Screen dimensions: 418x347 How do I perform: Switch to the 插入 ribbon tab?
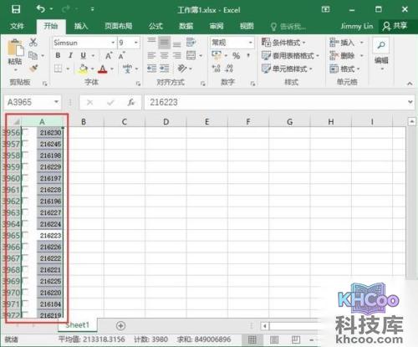click(x=81, y=26)
